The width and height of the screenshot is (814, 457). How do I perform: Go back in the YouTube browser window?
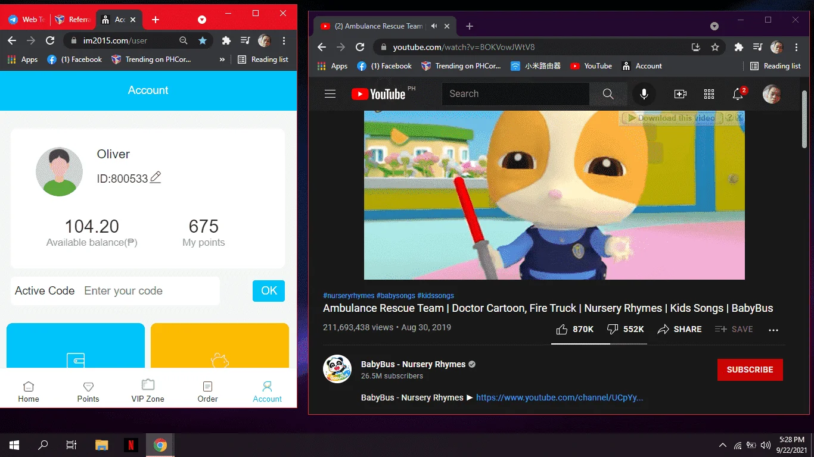[x=322, y=47]
